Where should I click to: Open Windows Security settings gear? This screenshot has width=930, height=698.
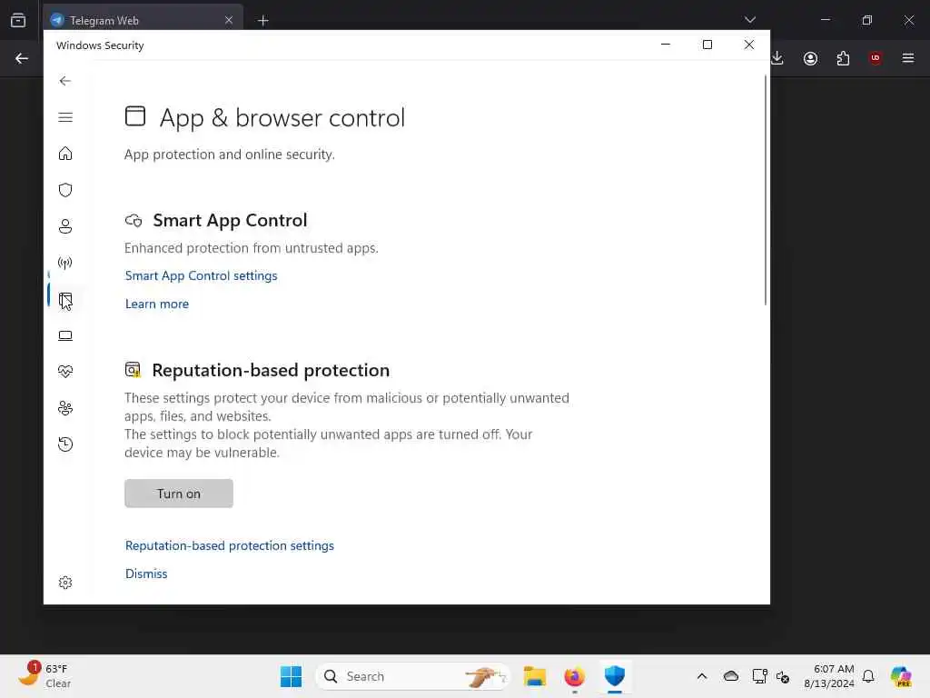point(65,583)
